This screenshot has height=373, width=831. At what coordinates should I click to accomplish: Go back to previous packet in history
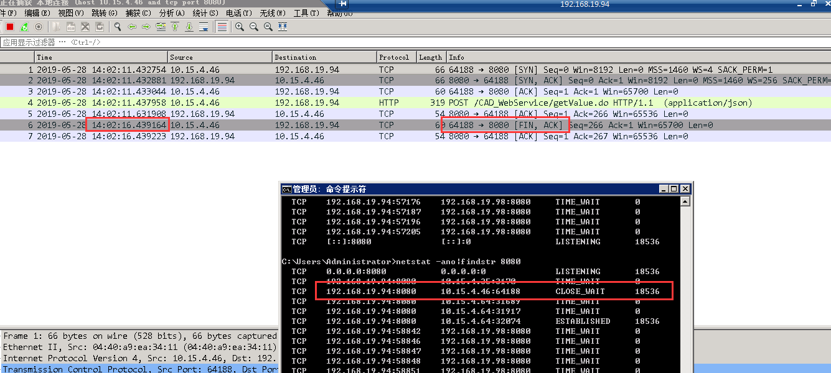131,27
